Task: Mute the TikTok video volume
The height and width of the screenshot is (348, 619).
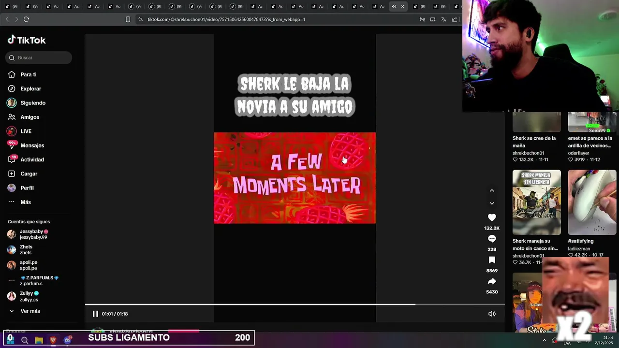Action: (x=492, y=314)
